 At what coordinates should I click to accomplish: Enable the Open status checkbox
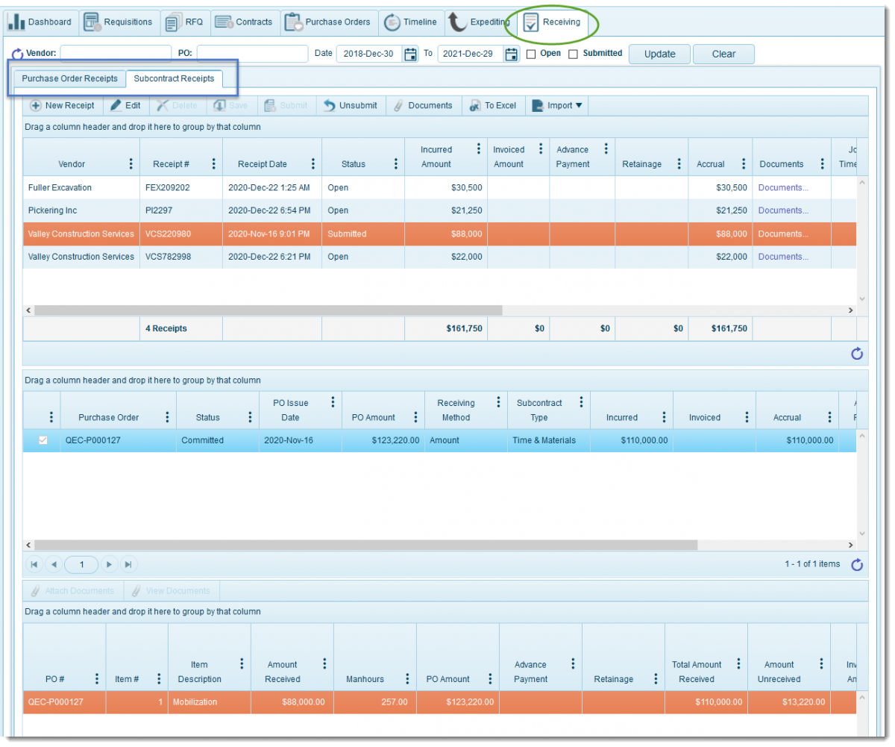point(530,53)
